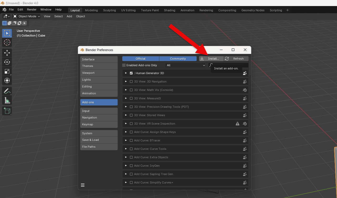This screenshot has width=337, height=198.
Task: Open the Render menu
Action: [32, 9]
